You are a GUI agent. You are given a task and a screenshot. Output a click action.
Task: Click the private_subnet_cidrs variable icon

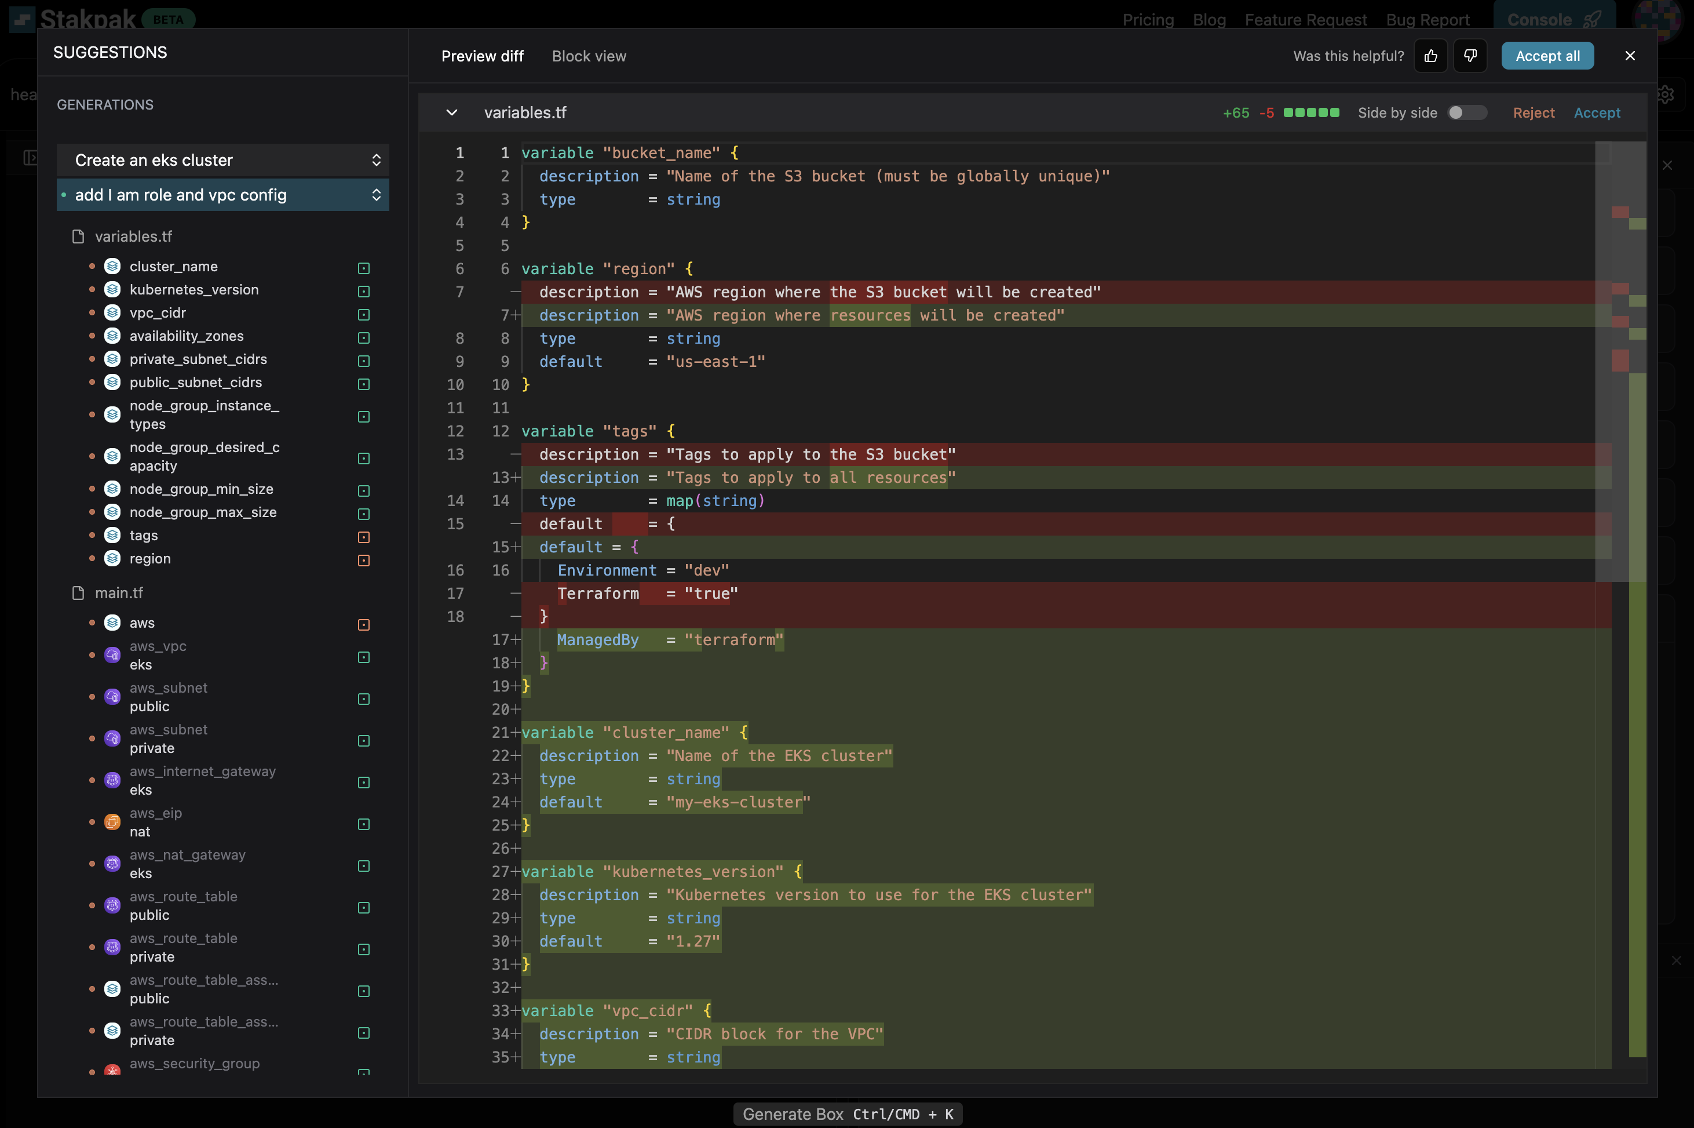[x=112, y=359]
